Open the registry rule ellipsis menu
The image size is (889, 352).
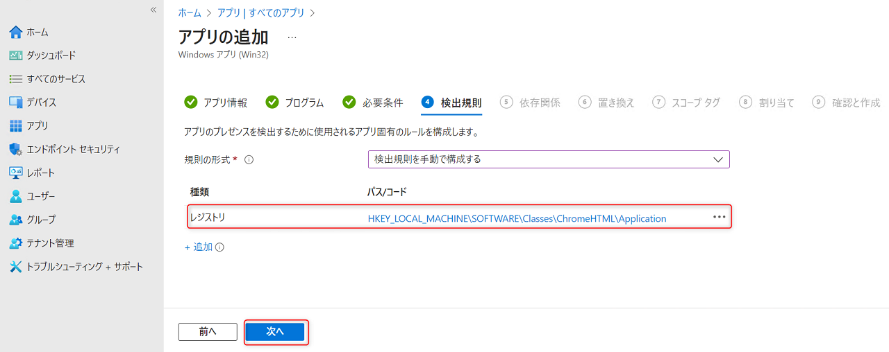(719, 217)
